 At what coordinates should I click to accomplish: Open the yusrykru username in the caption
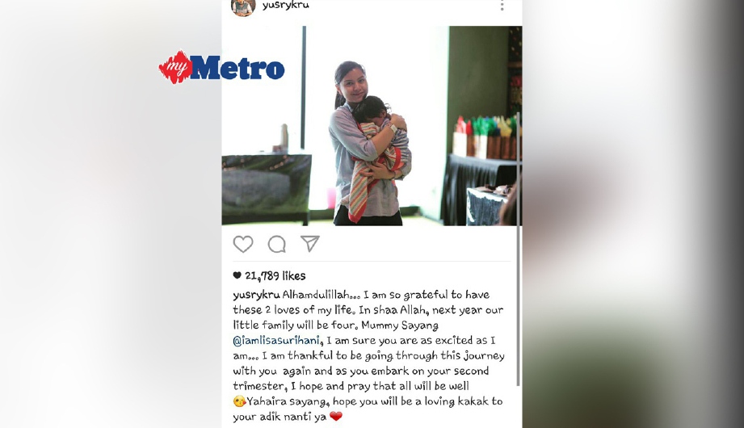pos(256,295)
